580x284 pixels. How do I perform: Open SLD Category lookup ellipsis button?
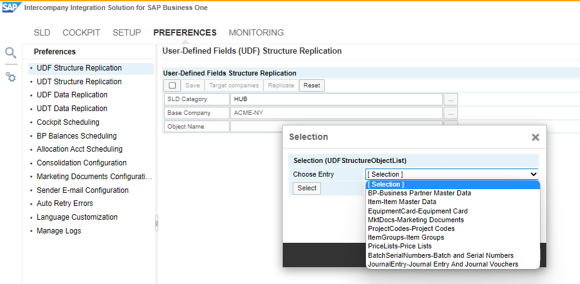pyautogui.click(x=451, y=99)
